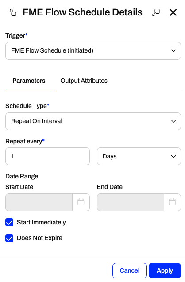Uncheck the Start Immediately checkbox
Image resolution: width=185 pixels, height=282 pixels.
[x=9, y=222]
